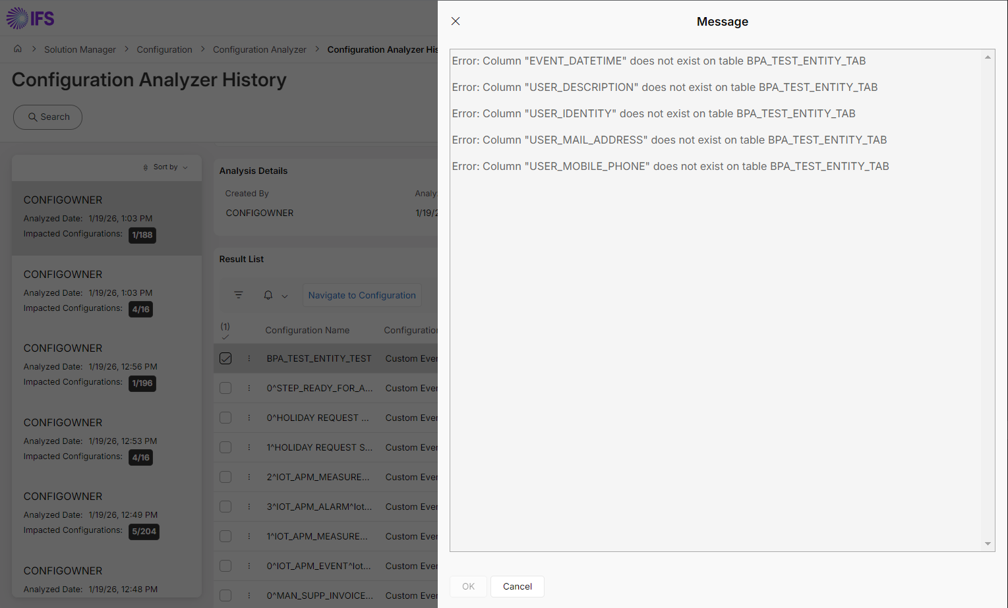Open row menu for 0^MAN_SUPP_INVOICE...

pos(249,595)
